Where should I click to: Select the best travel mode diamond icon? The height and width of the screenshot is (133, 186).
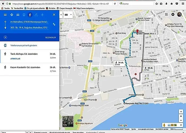tap(12, 15)
